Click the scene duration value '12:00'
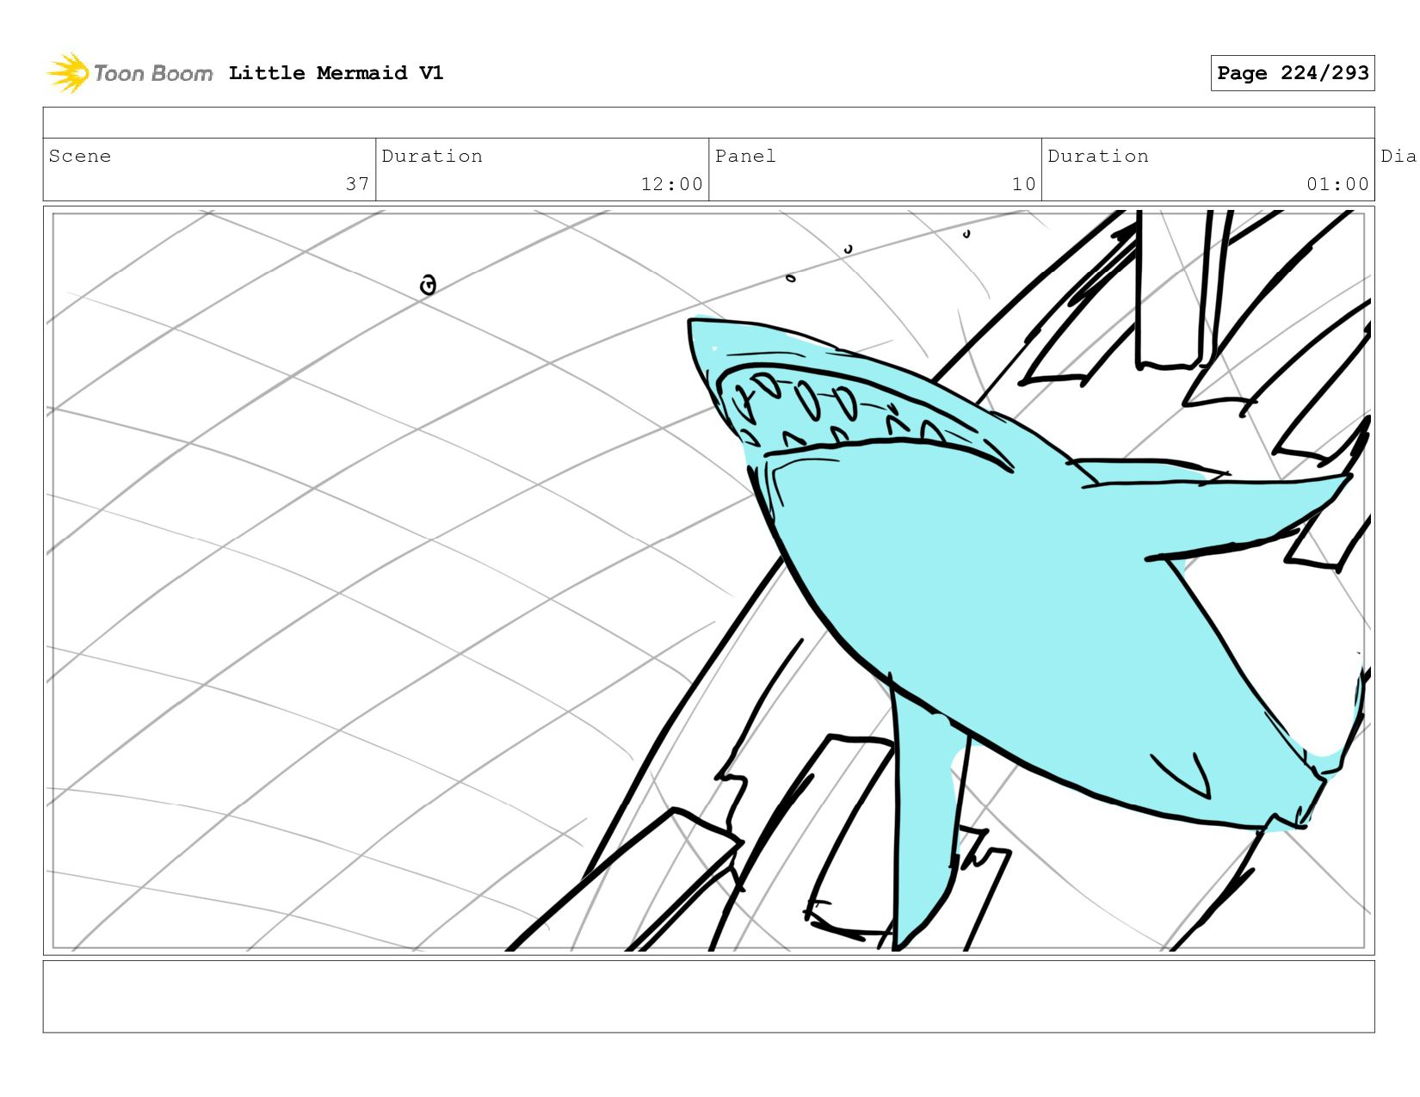 pyautogui.click(x=671, y=184)
